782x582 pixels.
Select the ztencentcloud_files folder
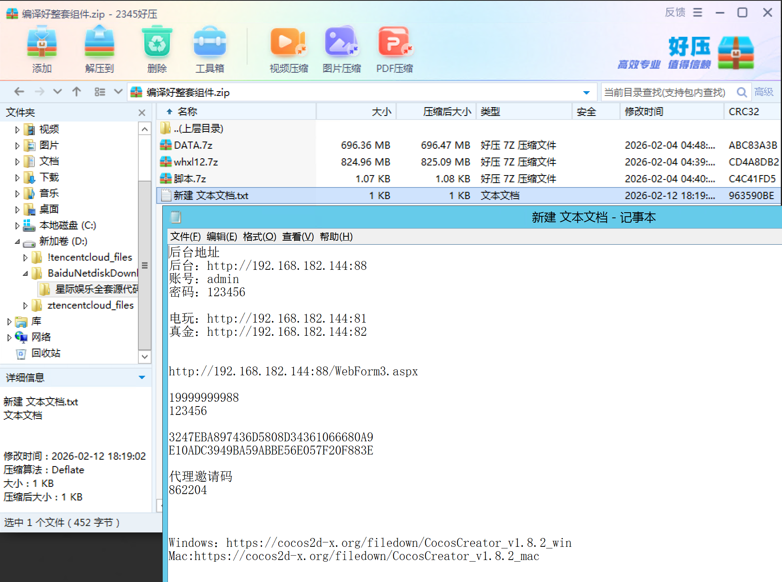[90, 305]
